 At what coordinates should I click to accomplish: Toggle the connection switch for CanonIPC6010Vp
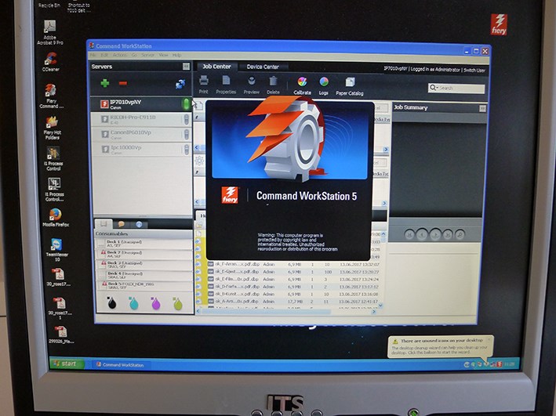tap(187, 134)
